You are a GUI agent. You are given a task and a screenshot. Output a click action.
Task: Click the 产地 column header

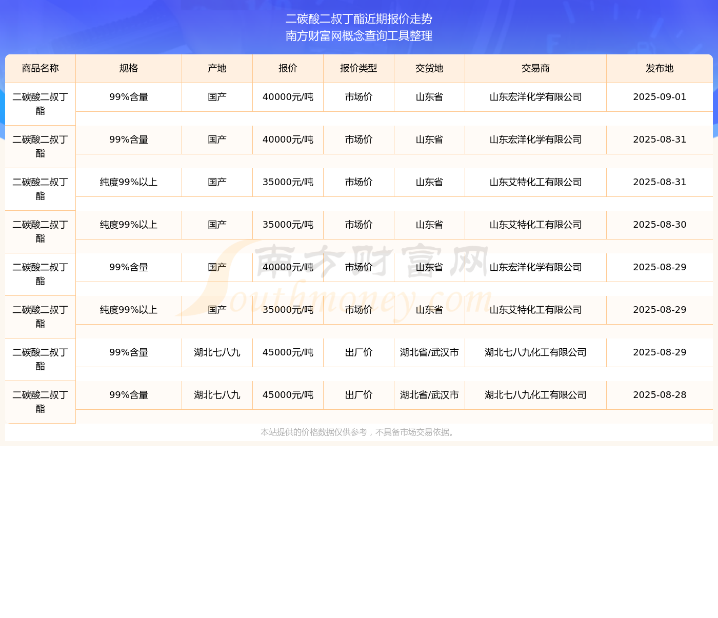pyautogui.click(x=217, y=68)
